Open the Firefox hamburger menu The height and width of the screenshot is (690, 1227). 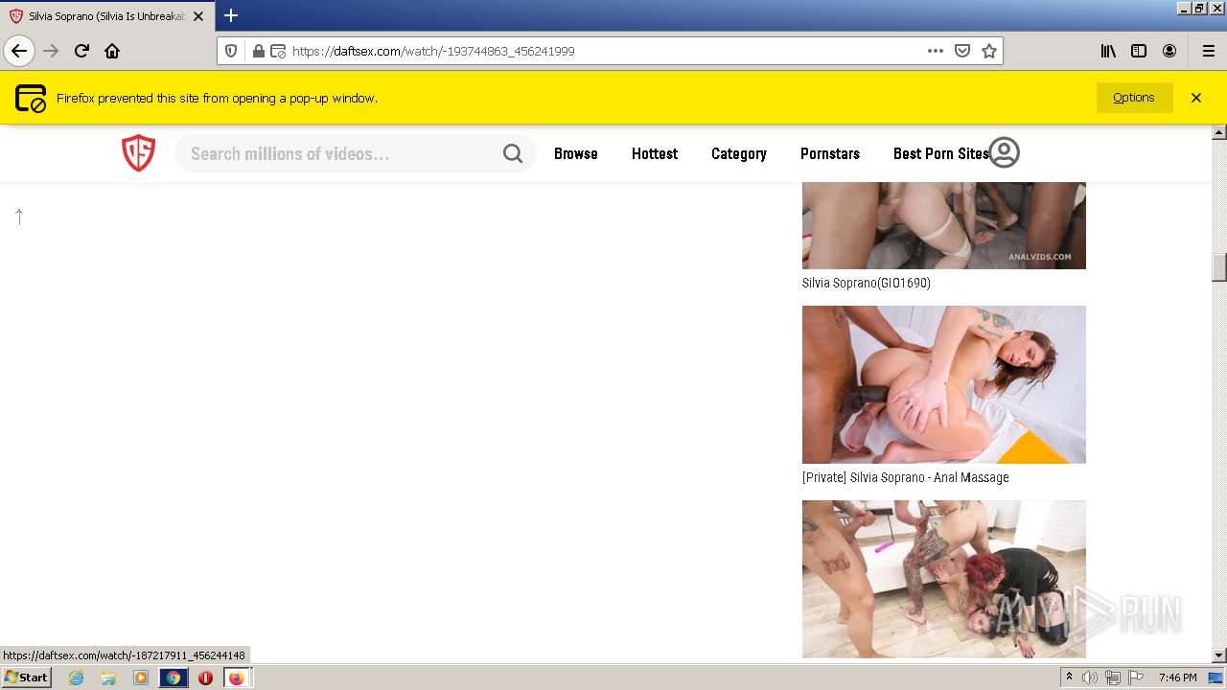coord(1208,51)
